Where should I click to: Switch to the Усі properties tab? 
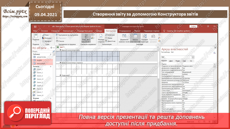191,61
